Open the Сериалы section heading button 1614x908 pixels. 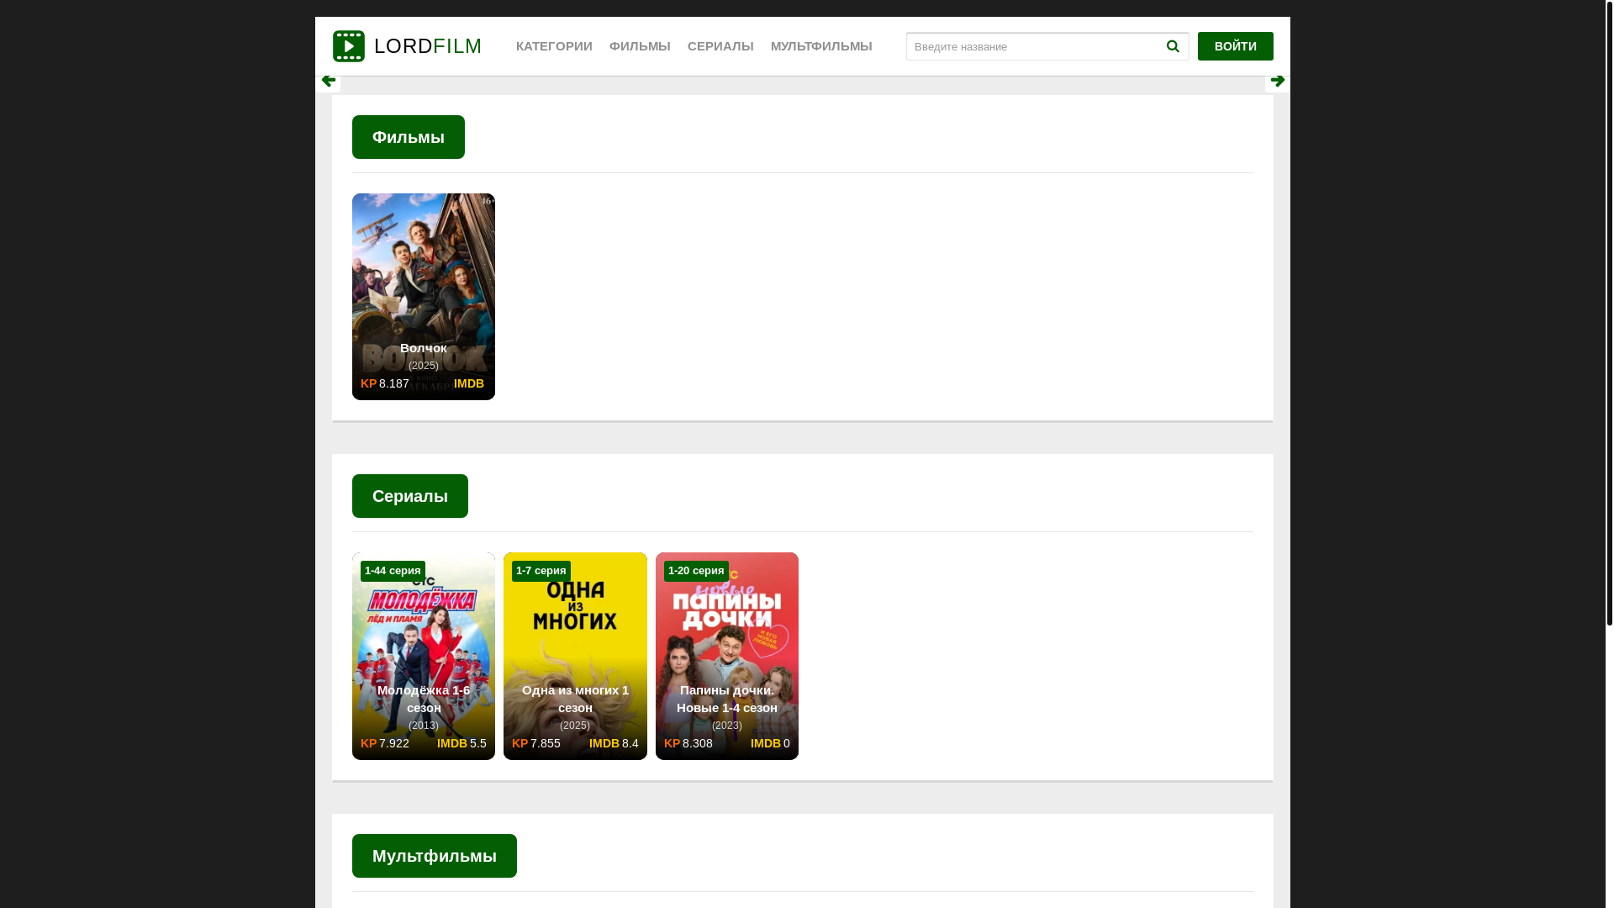point(410,496)
